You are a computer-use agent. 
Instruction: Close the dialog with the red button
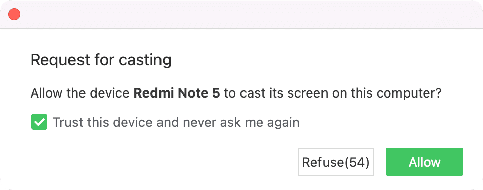coord(14,14)
